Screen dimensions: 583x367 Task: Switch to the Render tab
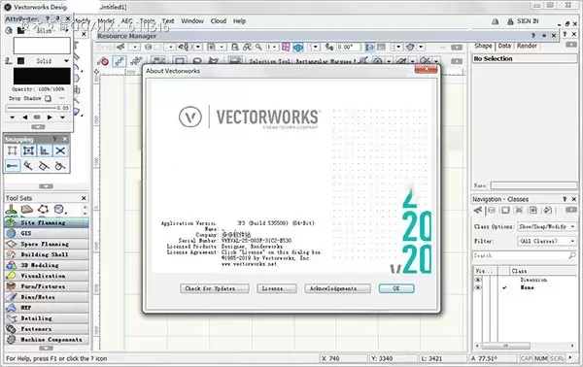(527, 46)
